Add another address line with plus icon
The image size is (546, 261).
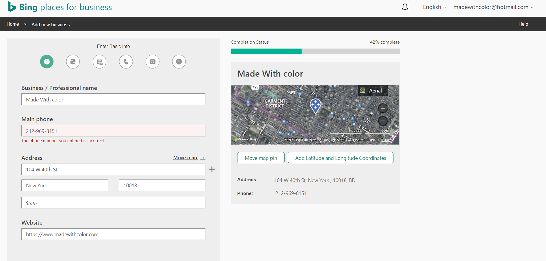click(x=212, y=169)
